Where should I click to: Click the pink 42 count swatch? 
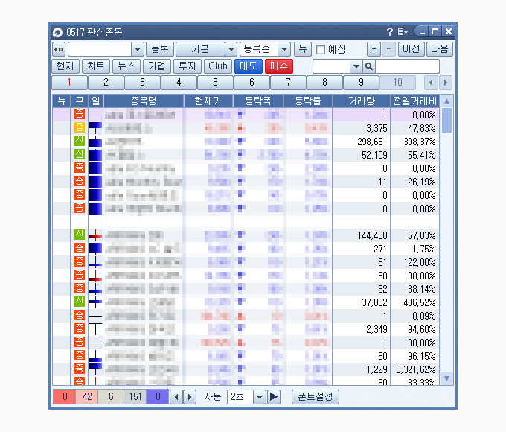87,397
